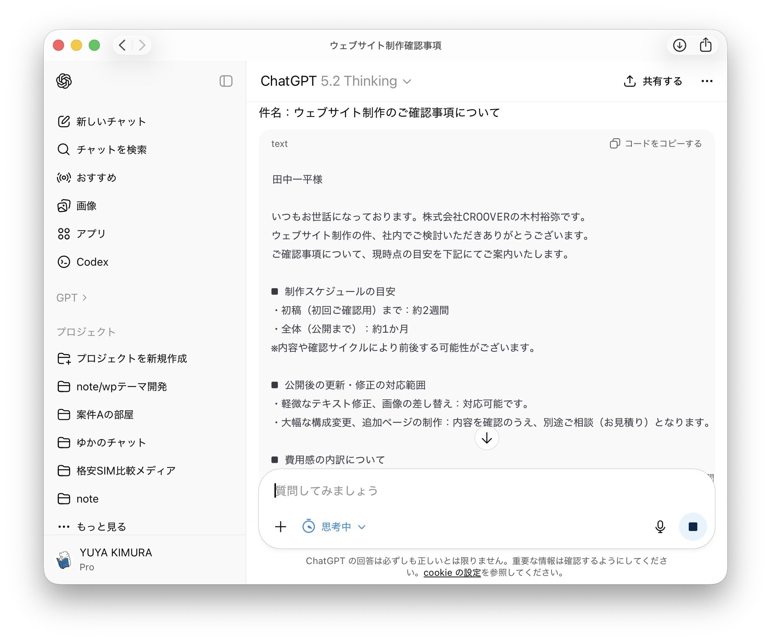The width and height of the screenshot is (771, 642).
Task: Select the note/wpテーマ開発 project
Action: (122, 386)
